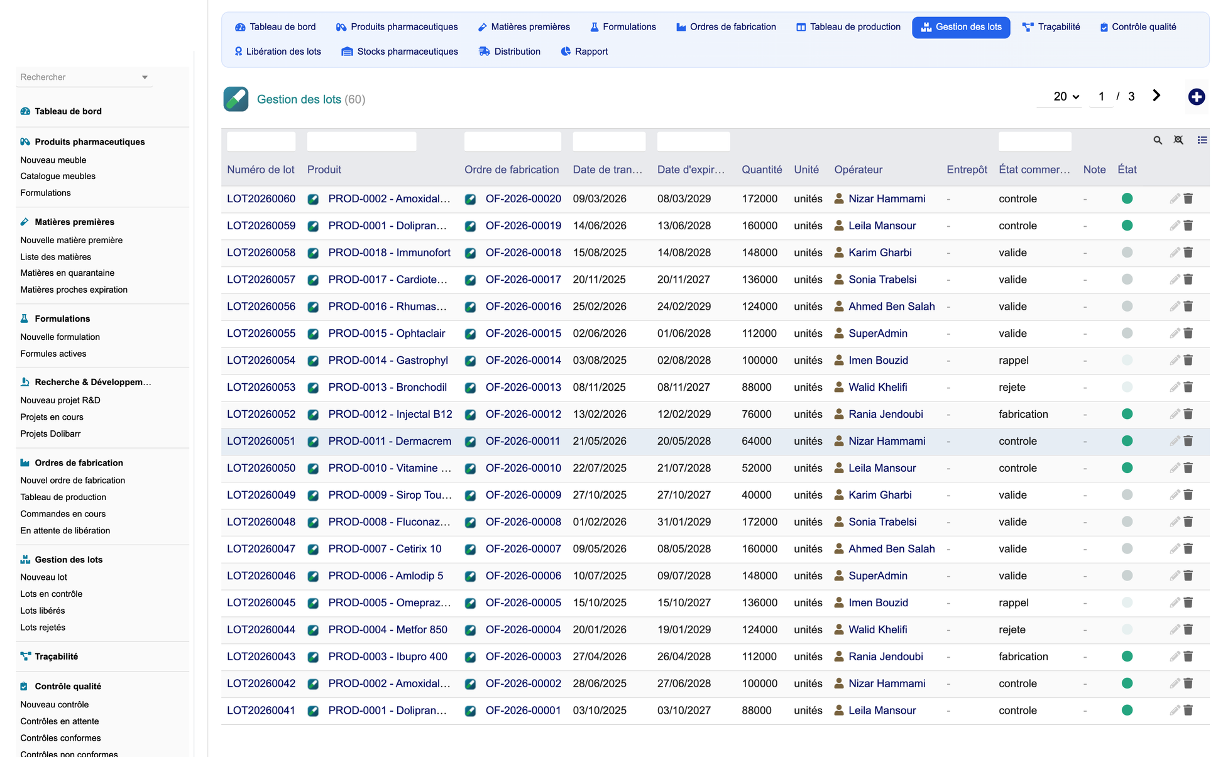Delete lot LOT20260057 with trash icon
The height and width of the screenshot is (757, 1223).
[x=1188, y=280]
